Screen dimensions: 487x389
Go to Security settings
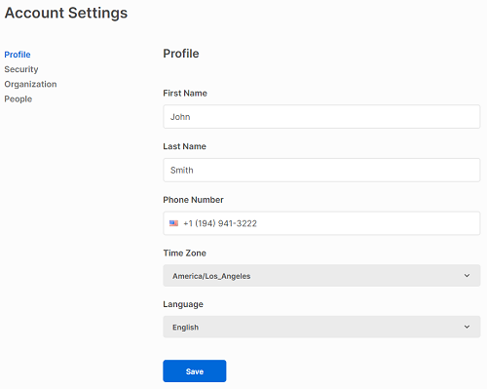coord(21,69)
